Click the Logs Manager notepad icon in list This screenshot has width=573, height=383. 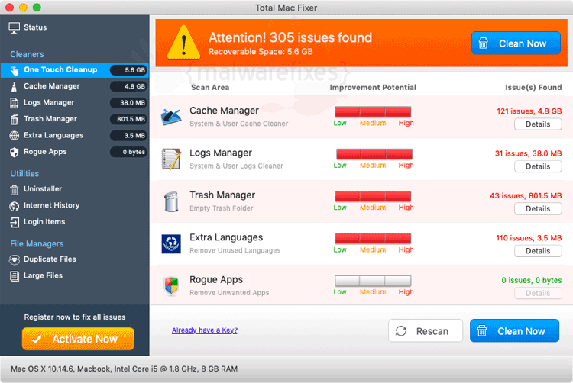171,159
